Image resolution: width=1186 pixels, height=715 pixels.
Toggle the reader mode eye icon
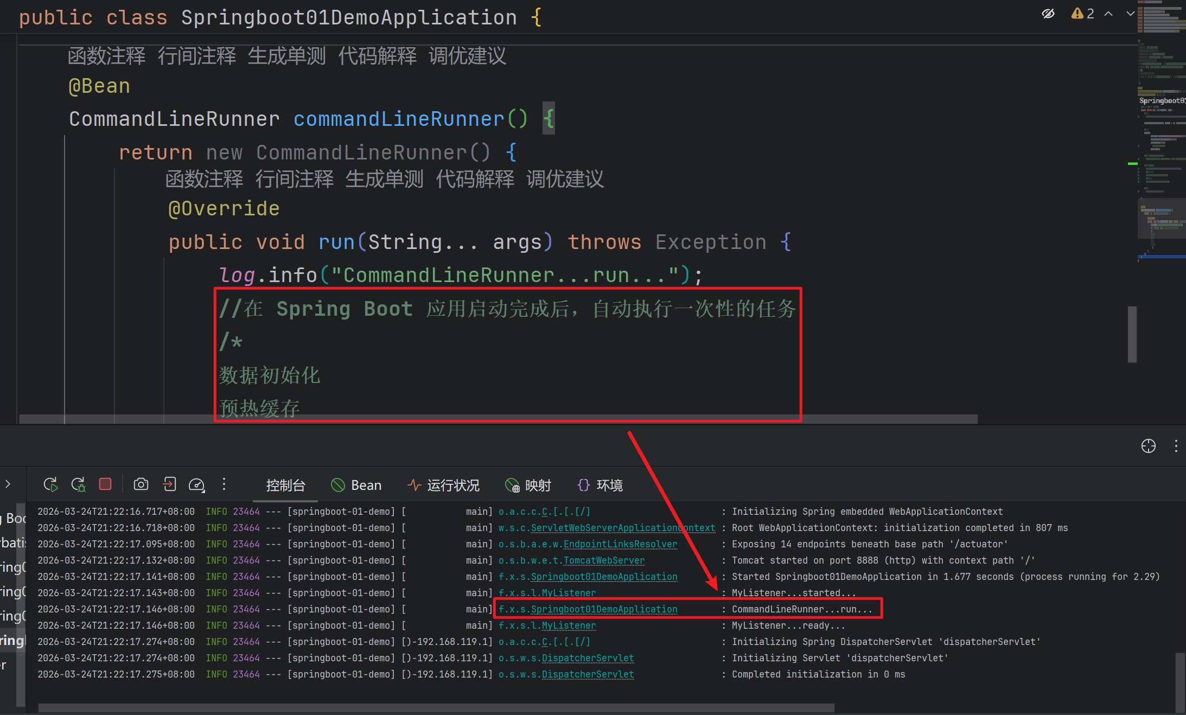click(1048, 14)
